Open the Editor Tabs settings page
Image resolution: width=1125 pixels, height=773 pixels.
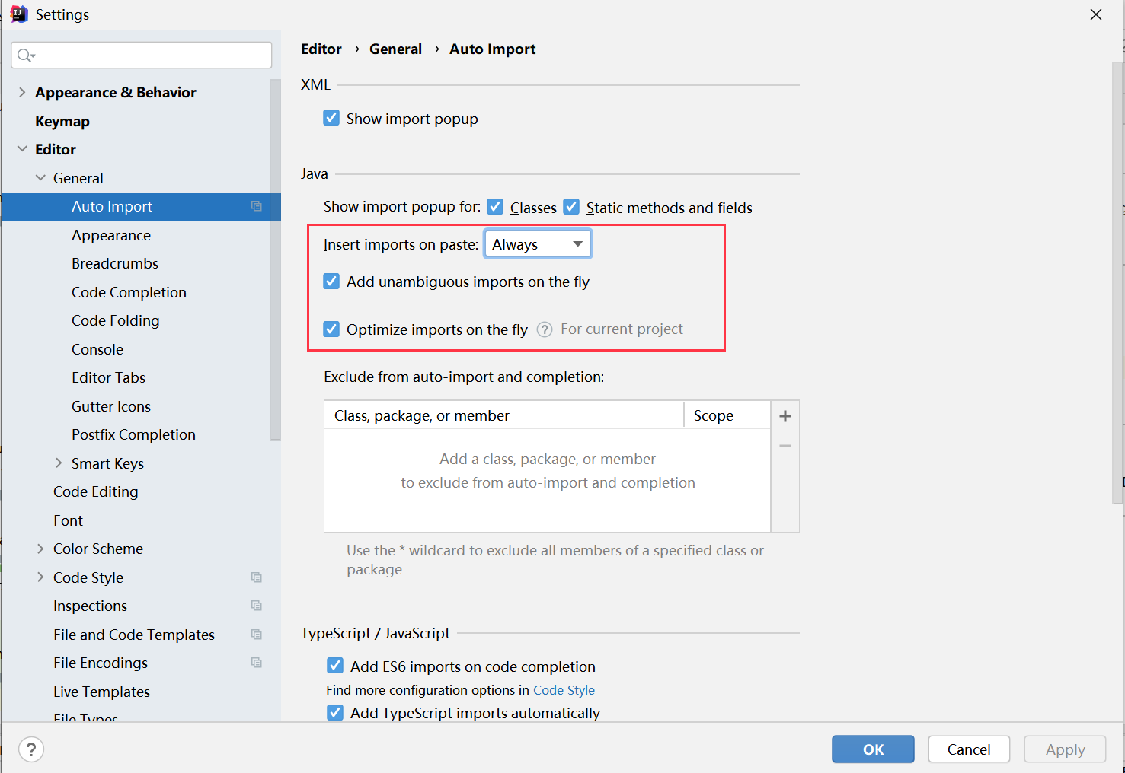(108, 377)
